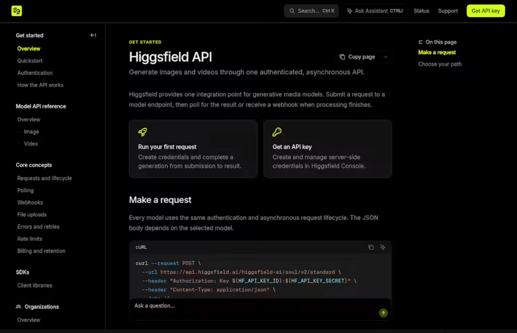Send question with green arrow button

click(x=383, y=313)
